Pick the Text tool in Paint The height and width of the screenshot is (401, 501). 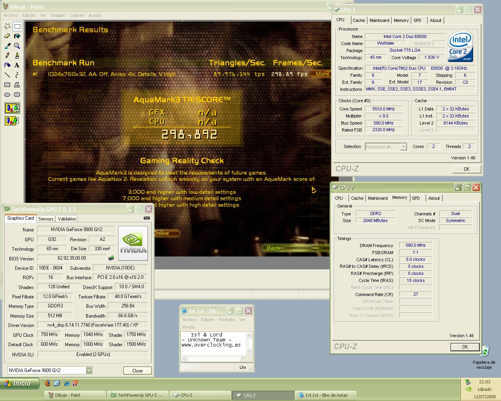pos(17,65)
